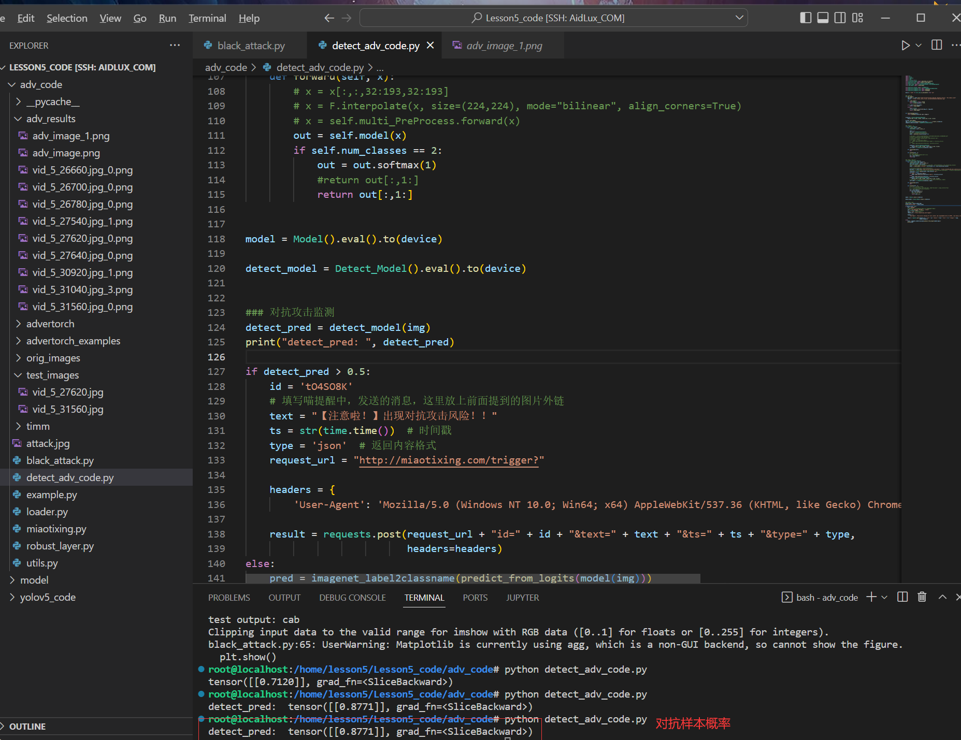Click adv_code in breadcrumb
This screenshot has height=740, width=961.
click(x=226, y=67)
